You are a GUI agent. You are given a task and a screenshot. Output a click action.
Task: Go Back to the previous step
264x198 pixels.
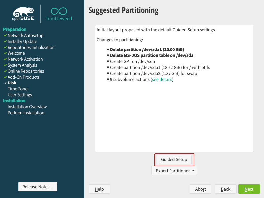[226, 189]
